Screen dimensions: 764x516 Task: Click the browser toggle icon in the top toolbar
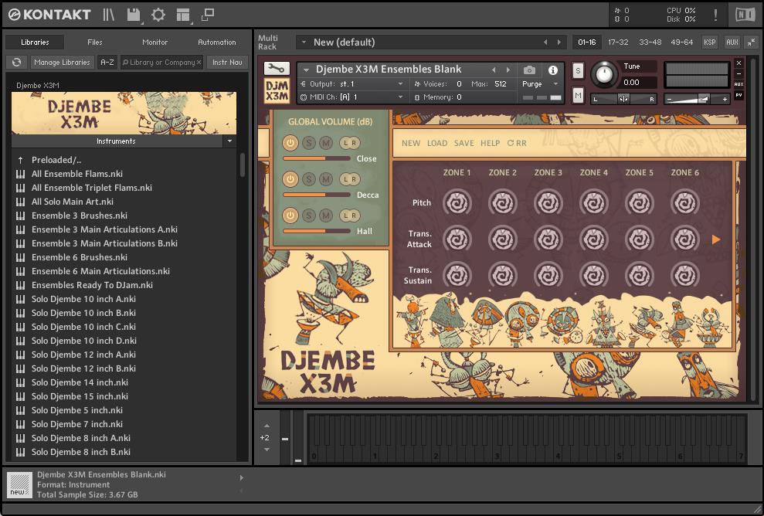coord(109,15)
